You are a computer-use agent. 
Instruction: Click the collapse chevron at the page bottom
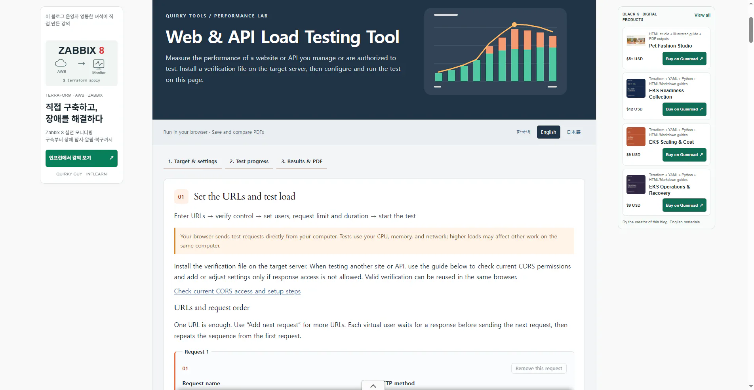[x=373, y=386]
